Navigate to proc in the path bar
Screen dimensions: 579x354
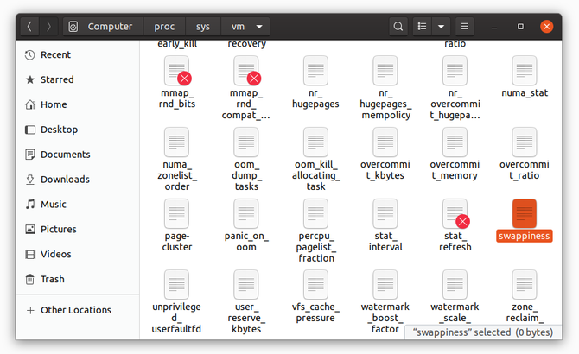pyautogui.click(x=164, y=27)
